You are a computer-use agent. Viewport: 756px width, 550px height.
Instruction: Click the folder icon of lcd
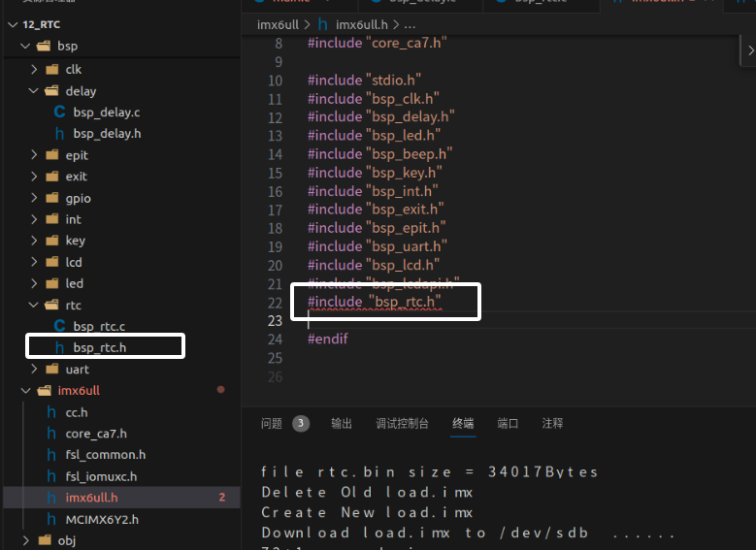[51, 262]
